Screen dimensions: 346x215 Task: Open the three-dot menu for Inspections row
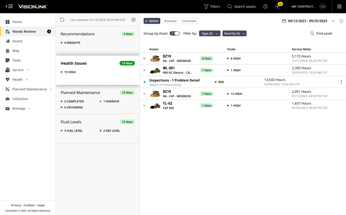[341, 82]
